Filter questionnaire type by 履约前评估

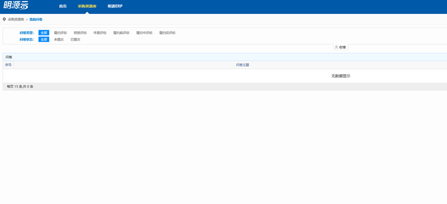click(x=121, y=33)
